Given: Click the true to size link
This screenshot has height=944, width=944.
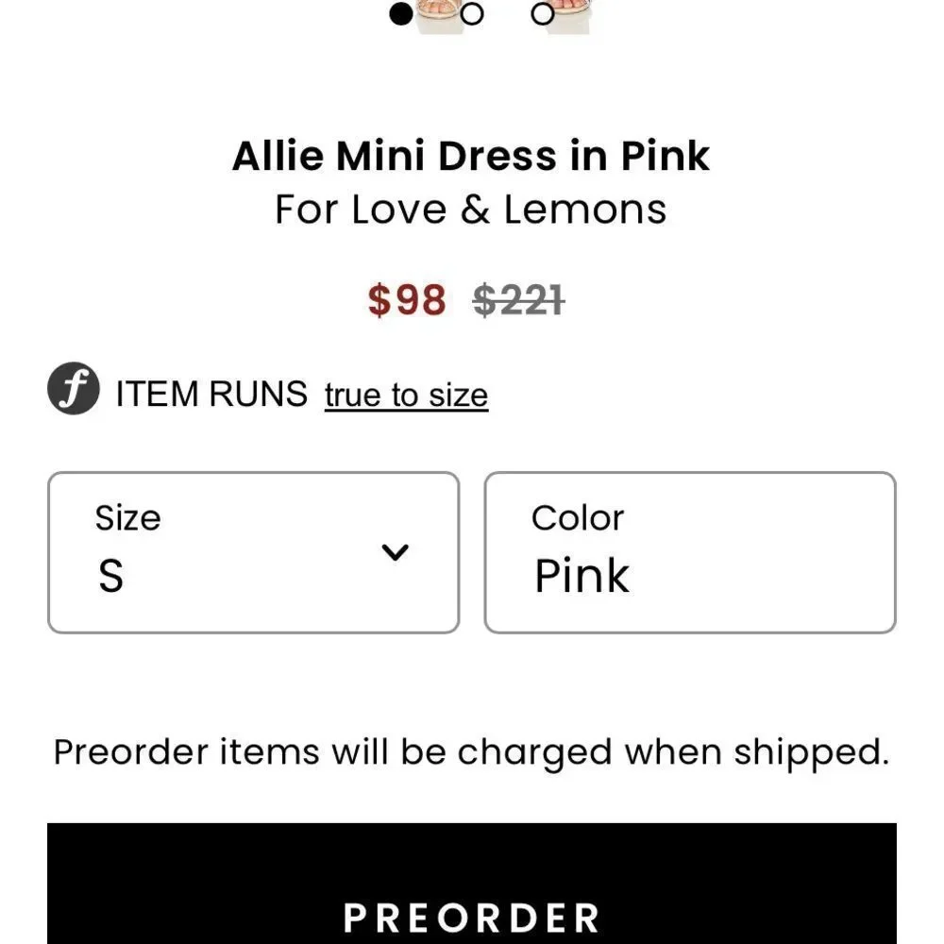Looking at the screenshot, I should (405, 395).
